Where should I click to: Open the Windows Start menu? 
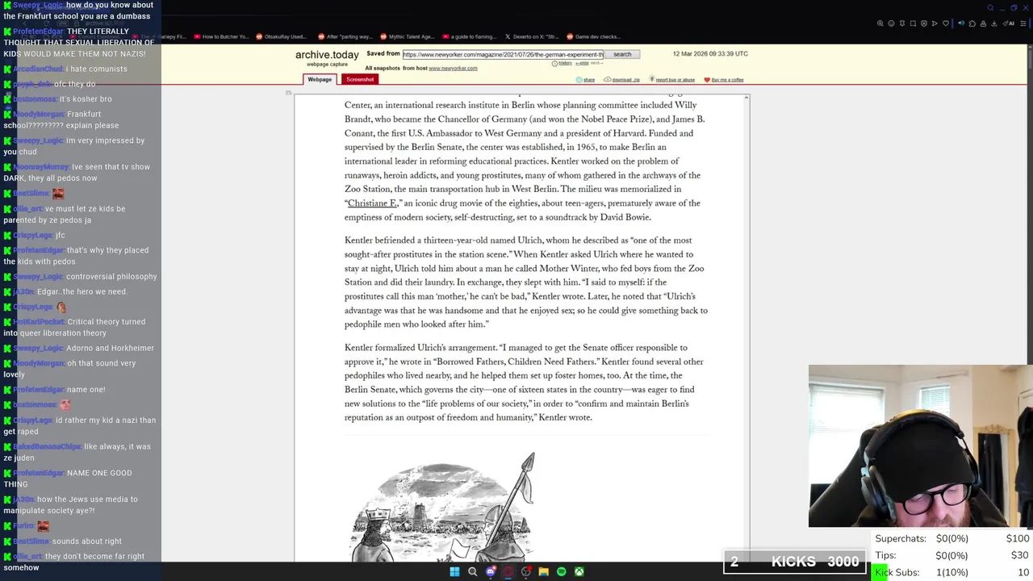(x=454, y=572)
